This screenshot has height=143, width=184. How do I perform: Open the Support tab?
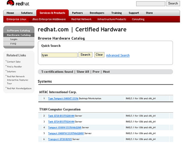(x=134, y=13)
